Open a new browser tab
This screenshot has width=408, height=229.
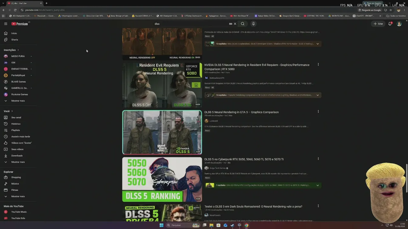pos(47,3)
